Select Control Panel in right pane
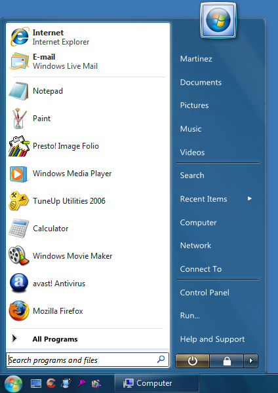Screen dimensions: 278x393 [x=205, y=293]
